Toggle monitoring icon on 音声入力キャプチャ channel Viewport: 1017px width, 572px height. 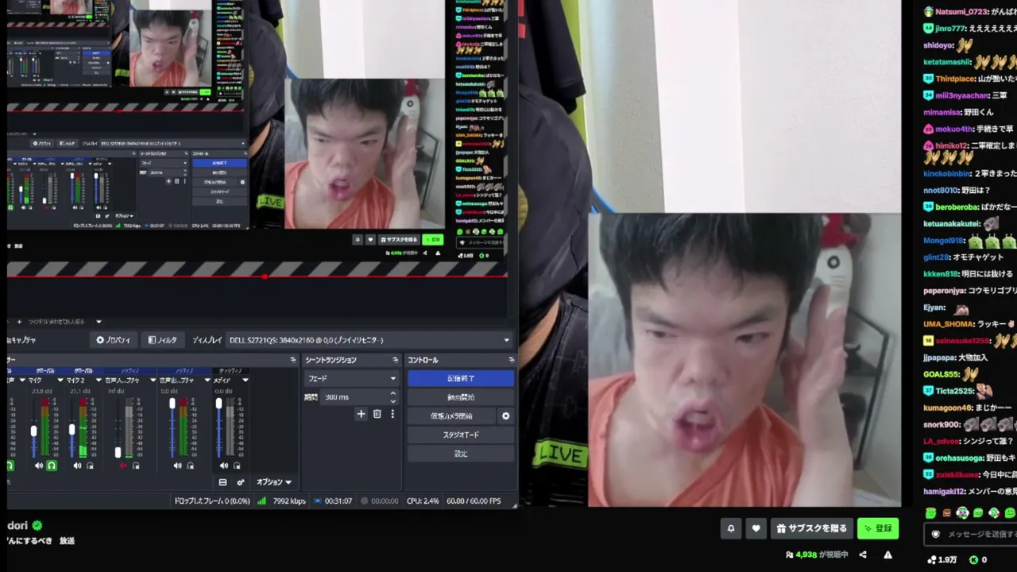[136, 466]
